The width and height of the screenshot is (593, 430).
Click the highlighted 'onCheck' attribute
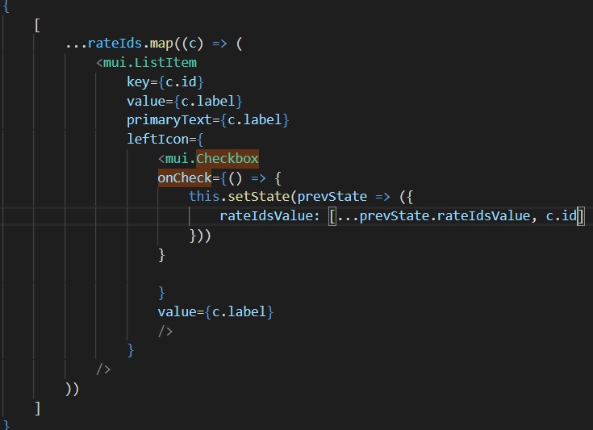pyautogui.click(x=185, y=177)
